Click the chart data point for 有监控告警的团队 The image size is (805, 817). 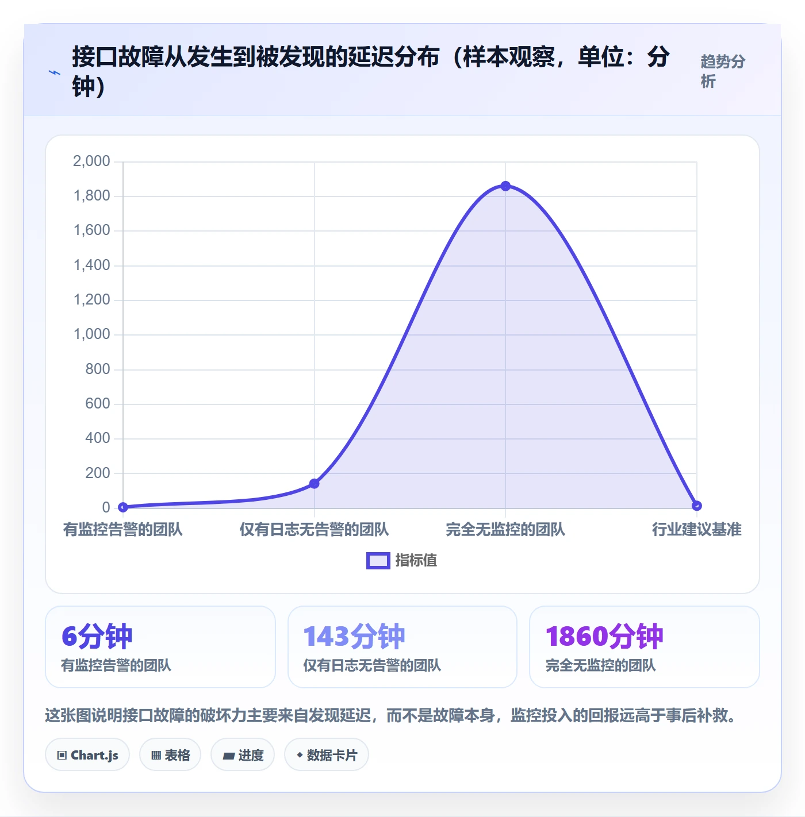point(123,507)
